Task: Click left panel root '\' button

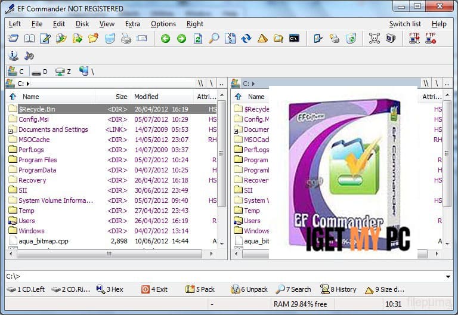Action: coord(211,84)
